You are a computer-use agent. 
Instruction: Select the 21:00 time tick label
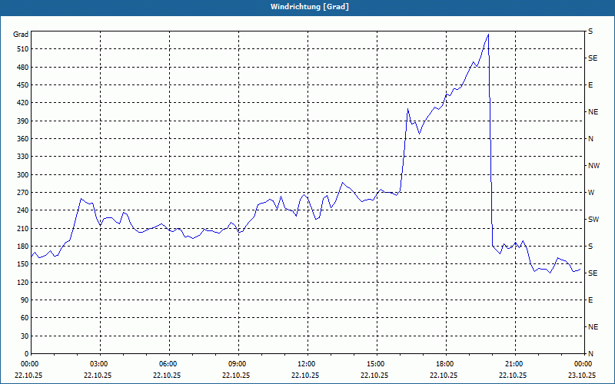[515, 364]
